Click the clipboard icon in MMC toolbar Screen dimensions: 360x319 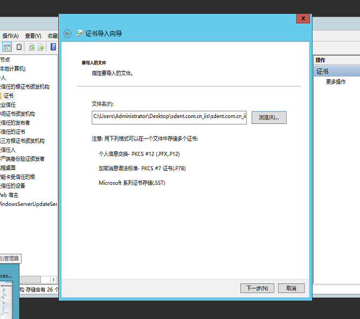pyautogui.click(x=19, y=47)
